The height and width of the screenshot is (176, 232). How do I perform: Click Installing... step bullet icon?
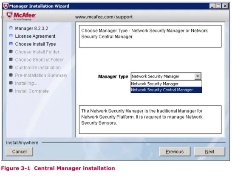[11, 83]
